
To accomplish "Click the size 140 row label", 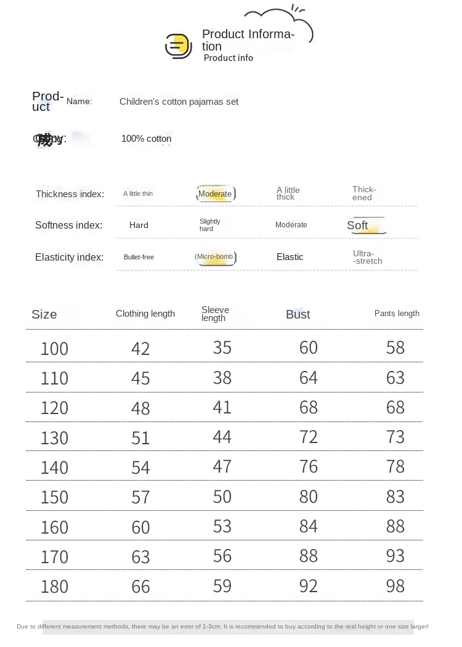I will (x=54, y=468).
